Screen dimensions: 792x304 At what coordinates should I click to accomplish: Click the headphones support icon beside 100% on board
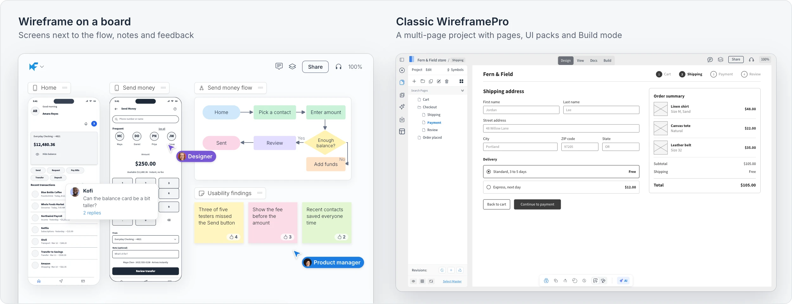339,66
